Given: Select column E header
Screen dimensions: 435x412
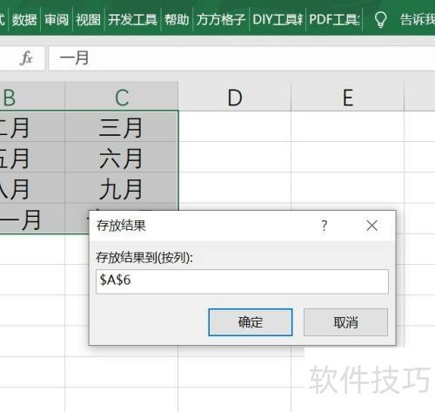Looking at the screenshot, I should pyautogui.click(x=348, y=98).
